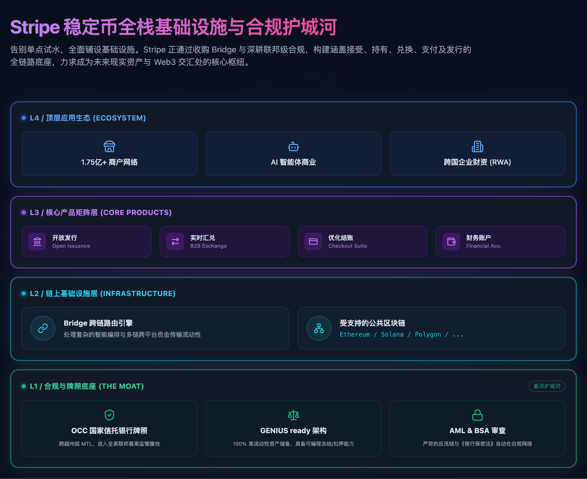Click the 100% 高流动性资产储备 description line
The height and width of the screenshot is (479, 587).
[x=293, y=444]
